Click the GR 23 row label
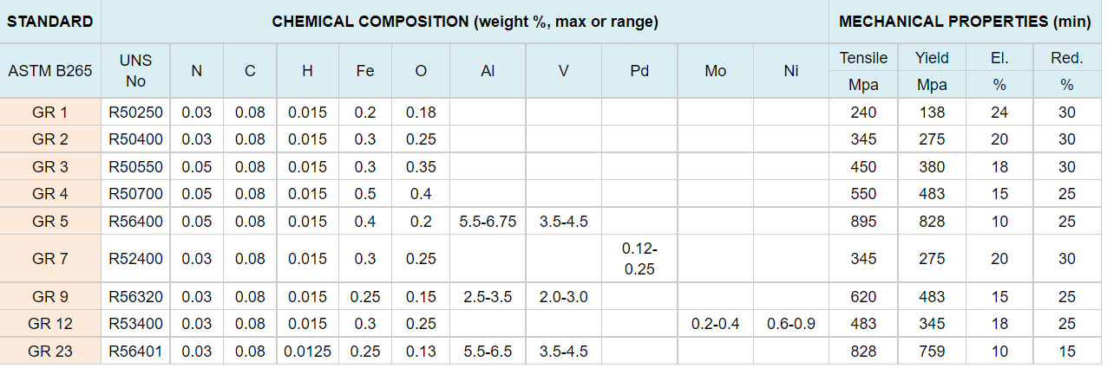The height and width of the screenshot is (368, 1107). click(50, 352)
